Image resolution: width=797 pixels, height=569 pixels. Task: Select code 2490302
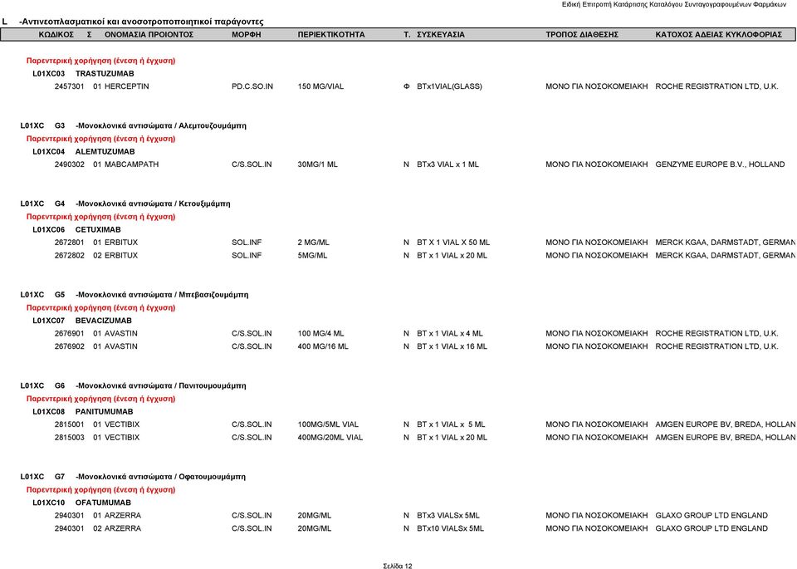click(69, 164)
